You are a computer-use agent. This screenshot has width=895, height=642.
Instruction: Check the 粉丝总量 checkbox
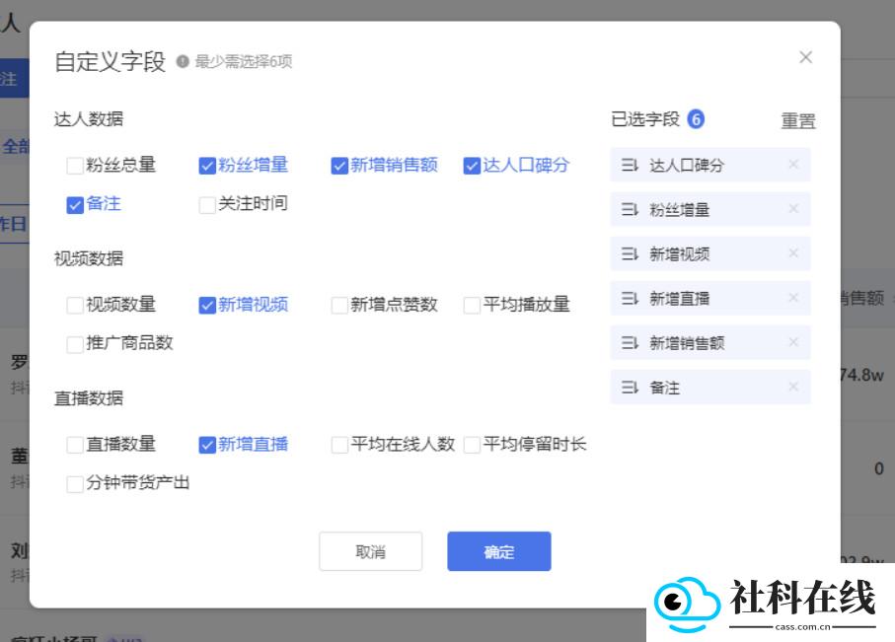[75, 166]
